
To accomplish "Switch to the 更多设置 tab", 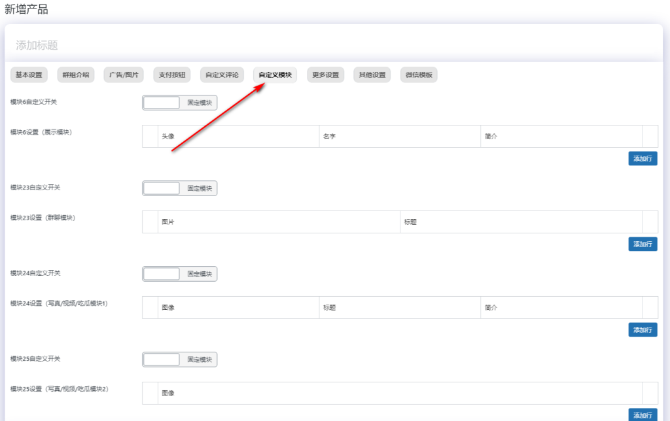I will pyautogui.click(x=325, y=75).
